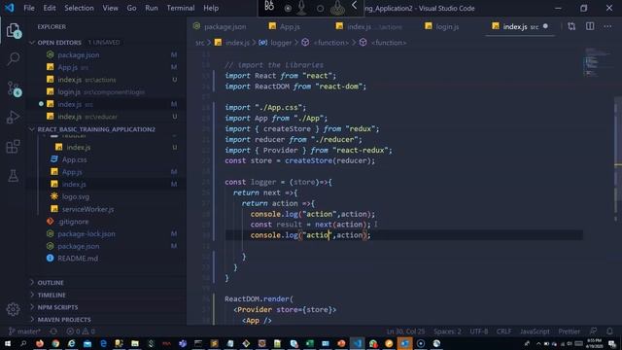Open App.css in the file tree
This screenshot has width=622, height=350.
74,159
